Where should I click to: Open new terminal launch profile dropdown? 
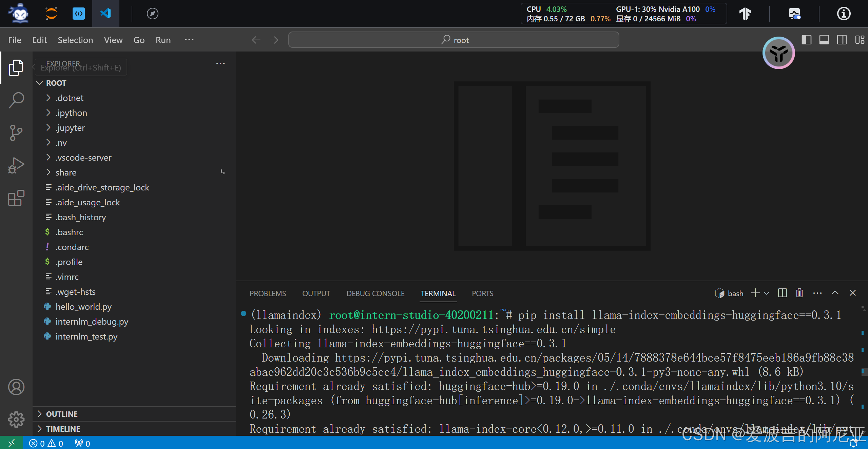pyautogui.click(x=767, y=293)
